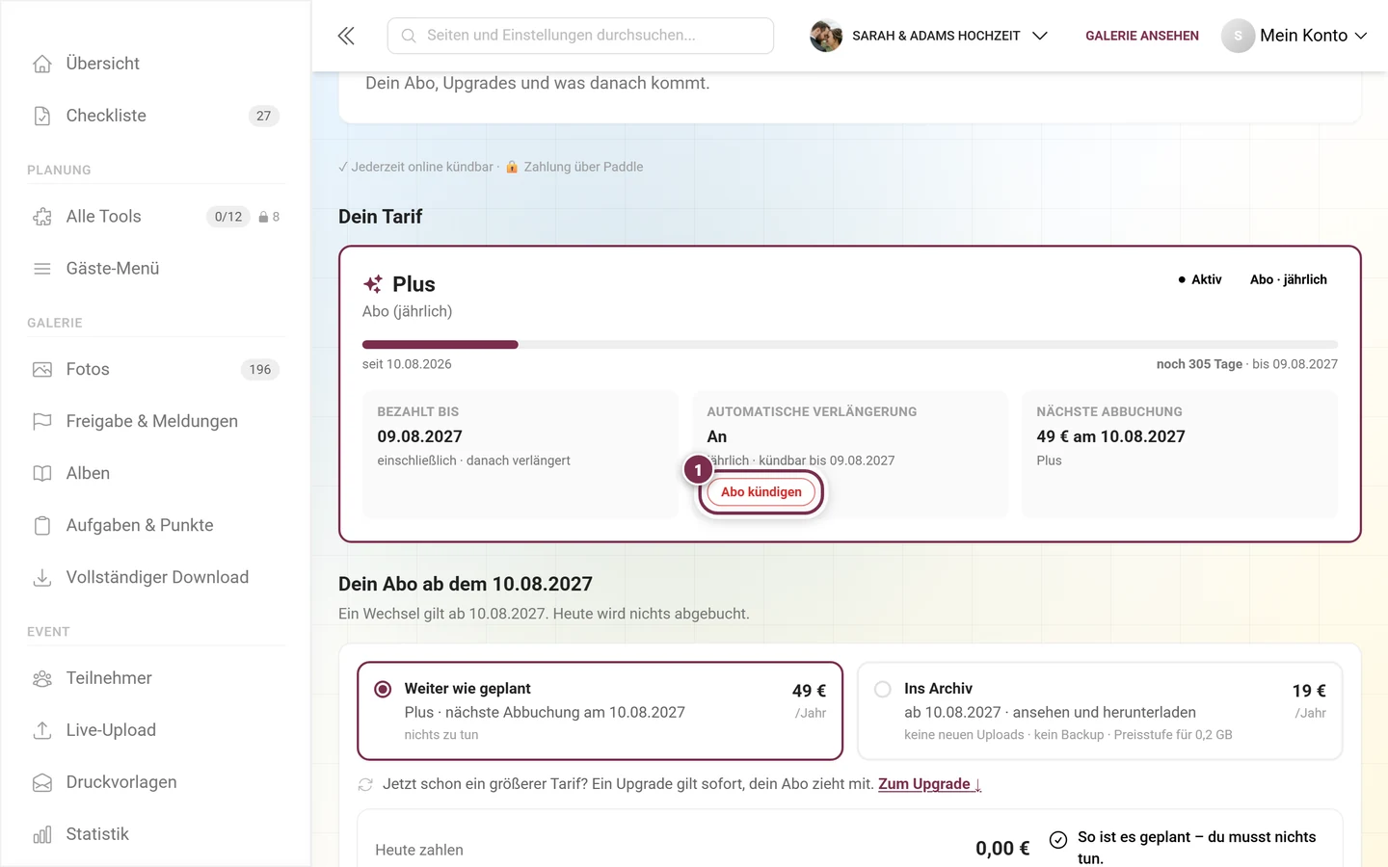
Task: Open Alle Tools puzzle icon
Action: click(x=42, y=217)
